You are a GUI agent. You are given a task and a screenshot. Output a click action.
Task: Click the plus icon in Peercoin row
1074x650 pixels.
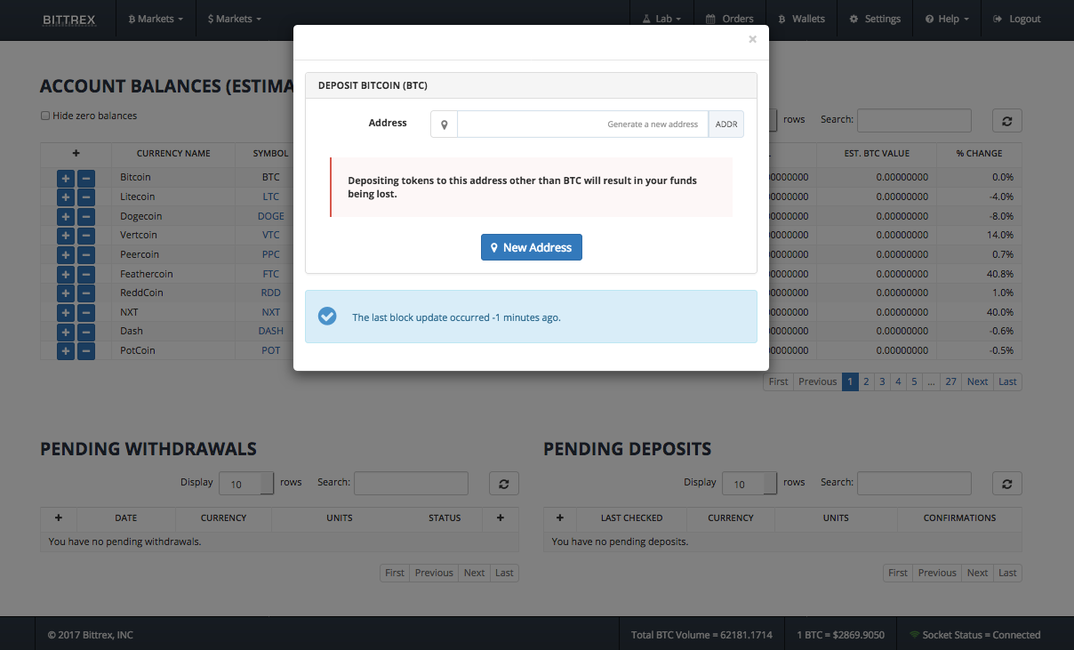click(x=66, y=255)
